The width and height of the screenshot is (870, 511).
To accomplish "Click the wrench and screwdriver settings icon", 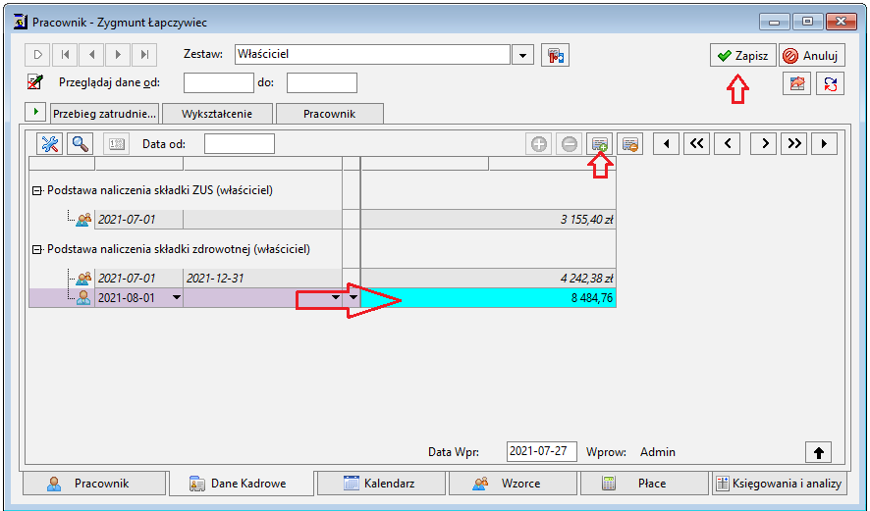I will click(x=49, y=144).
